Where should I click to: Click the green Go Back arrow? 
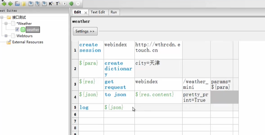coord(4,3)
